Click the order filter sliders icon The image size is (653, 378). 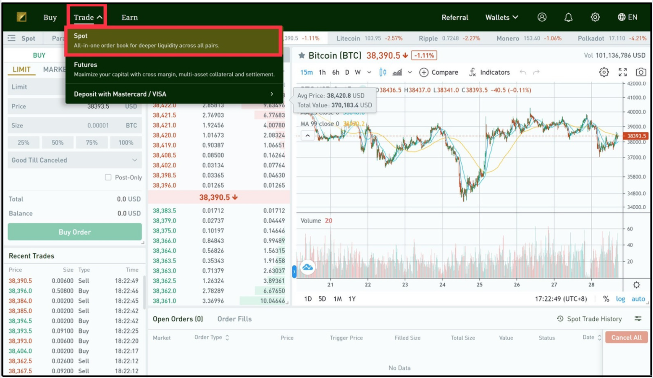[x=638, y=319]
